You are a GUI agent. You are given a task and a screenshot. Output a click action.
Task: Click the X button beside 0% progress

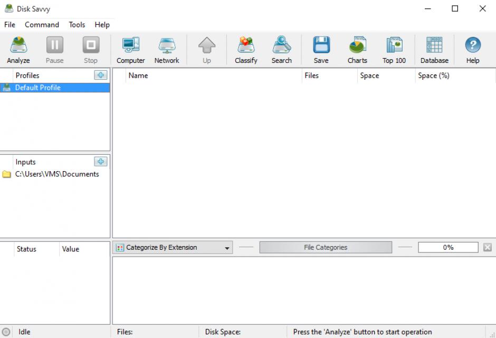488,247
